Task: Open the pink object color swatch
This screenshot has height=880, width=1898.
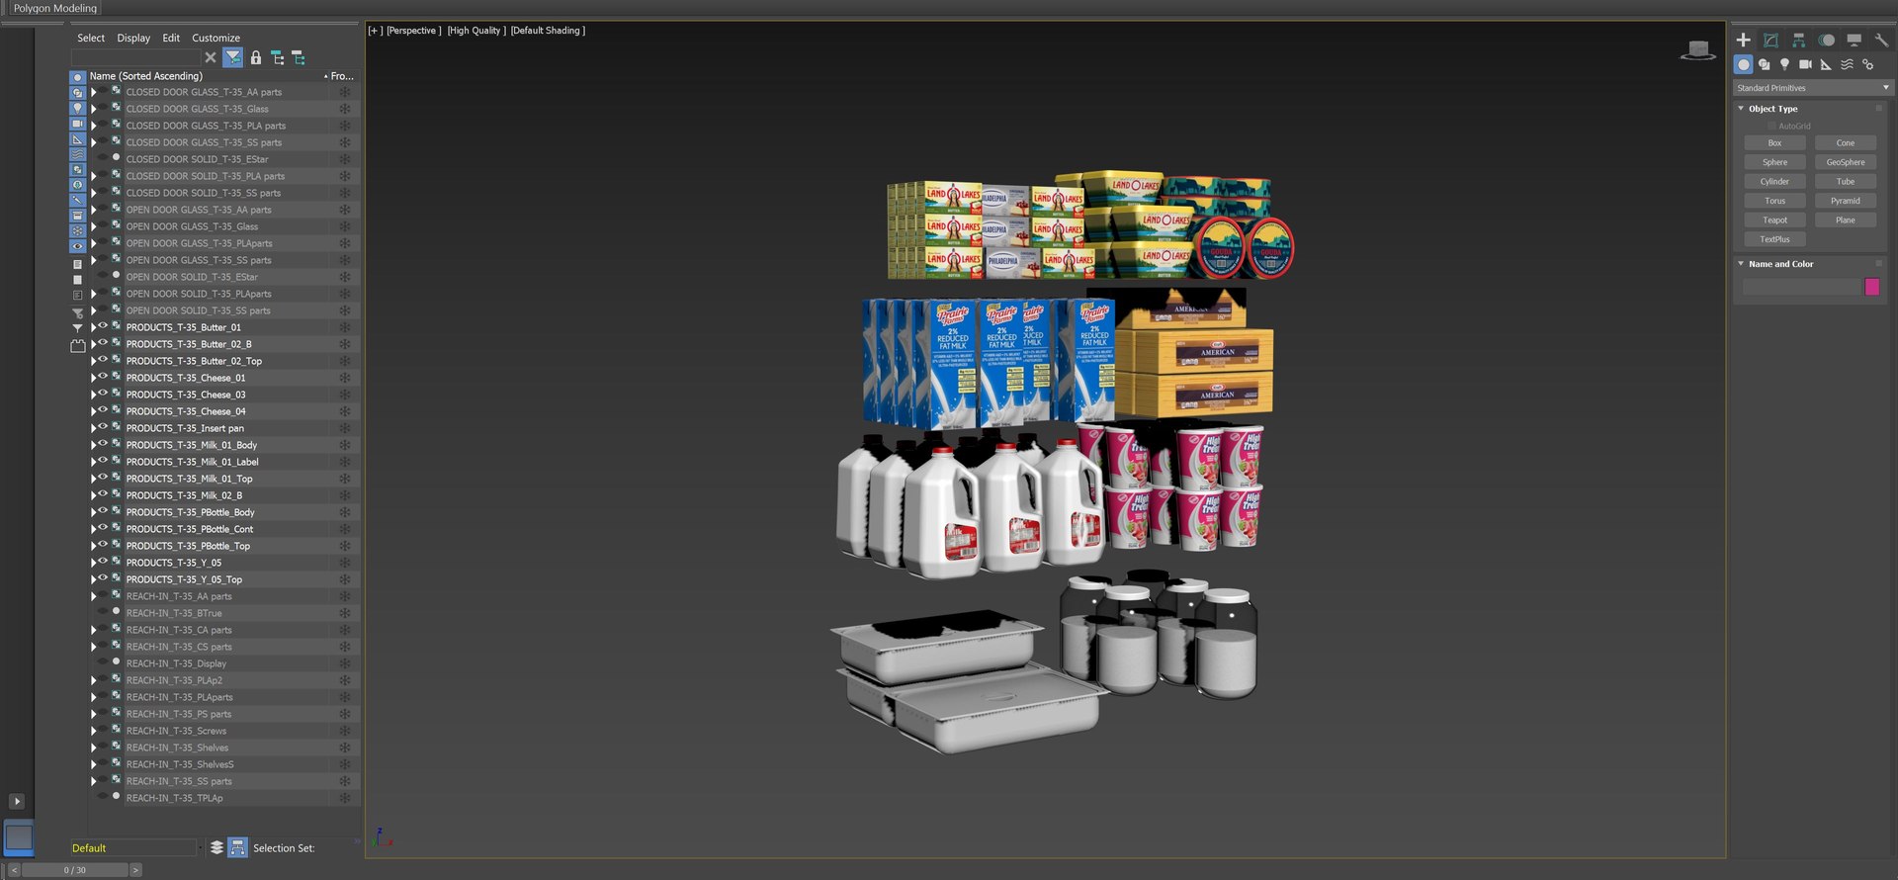Action: click(x=1871, y=287)
